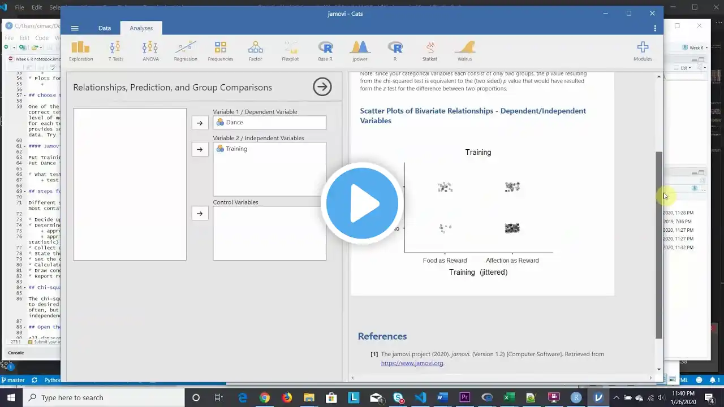Open the three-dot options menu
Image resolution: width=724 pixels, height=407 pixels.
click(655, 28)
